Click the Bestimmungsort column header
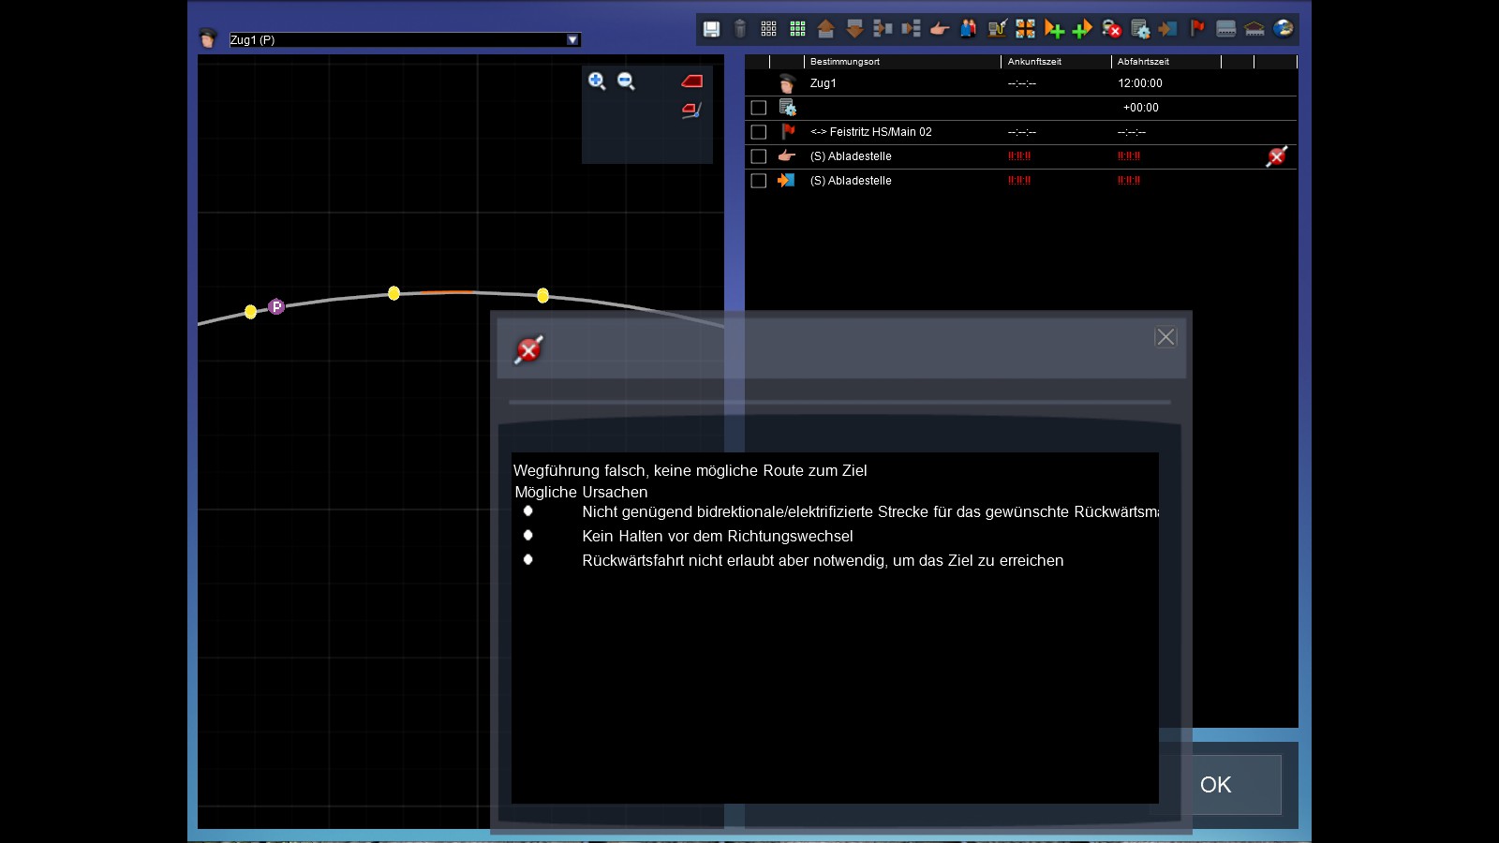 pos(845,62)
